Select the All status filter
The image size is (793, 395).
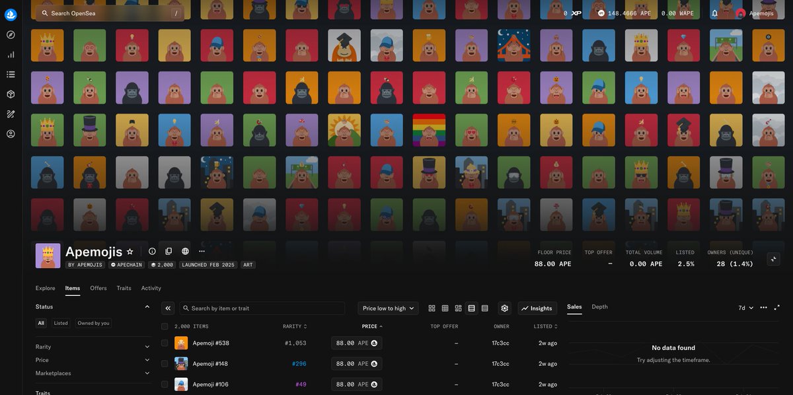point(41,323)
